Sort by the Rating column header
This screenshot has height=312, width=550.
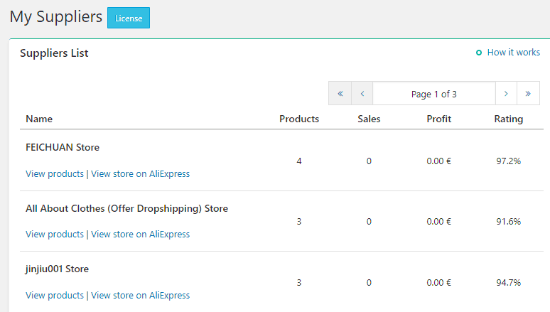point(508,119)
